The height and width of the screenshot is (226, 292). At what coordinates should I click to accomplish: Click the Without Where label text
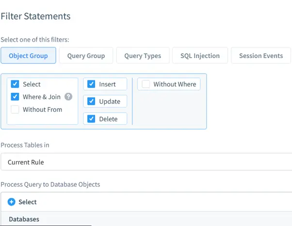[175, 84]
